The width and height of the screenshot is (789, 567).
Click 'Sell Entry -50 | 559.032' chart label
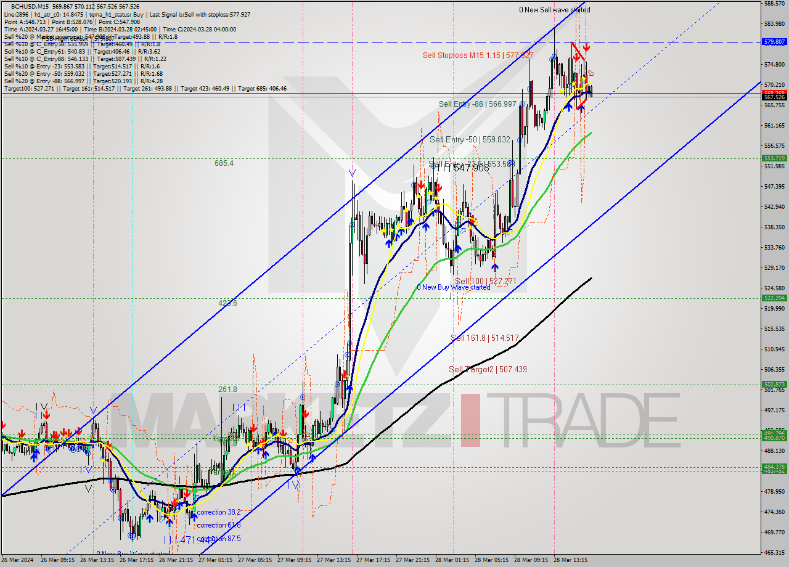tap(470, 140)
